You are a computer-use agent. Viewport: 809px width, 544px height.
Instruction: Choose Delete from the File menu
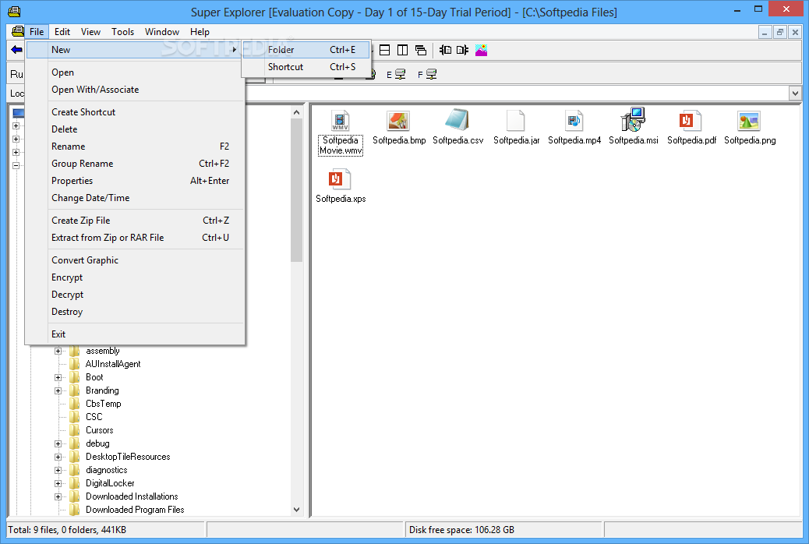(x=135, y=129)
